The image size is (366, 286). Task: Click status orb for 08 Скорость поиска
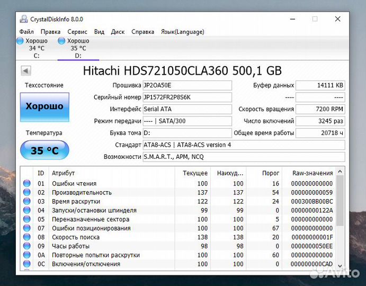point(27,237)
